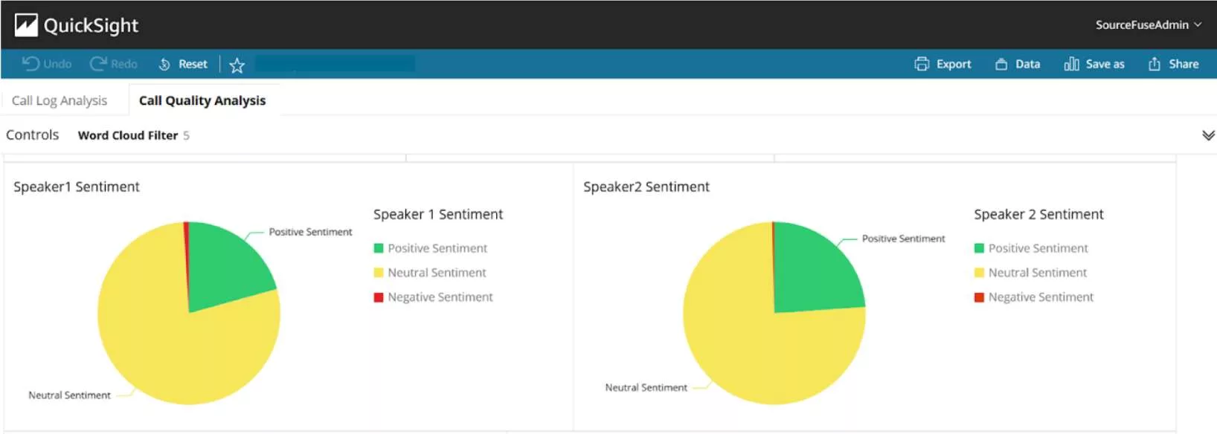Viewport: 1217px width, 434px height.
Task: Click the Redo arrow icon
Action: pyautogui.click(x=98, y=64)
